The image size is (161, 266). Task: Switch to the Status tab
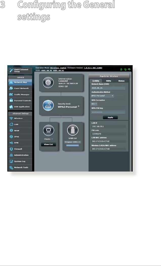[x=122, y=81]
